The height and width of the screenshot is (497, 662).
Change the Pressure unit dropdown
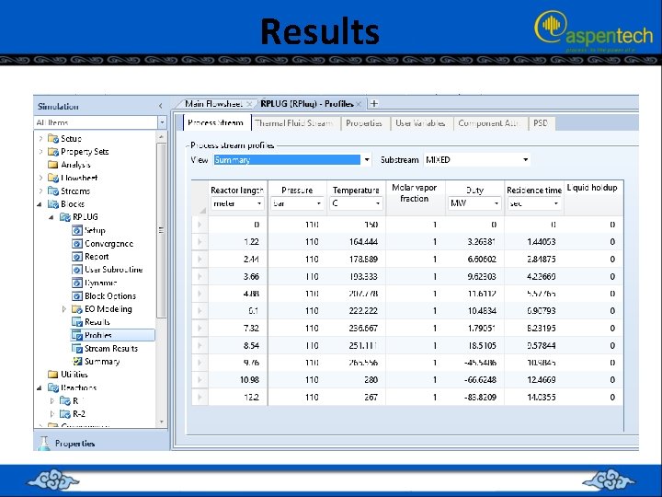[319, 203]
